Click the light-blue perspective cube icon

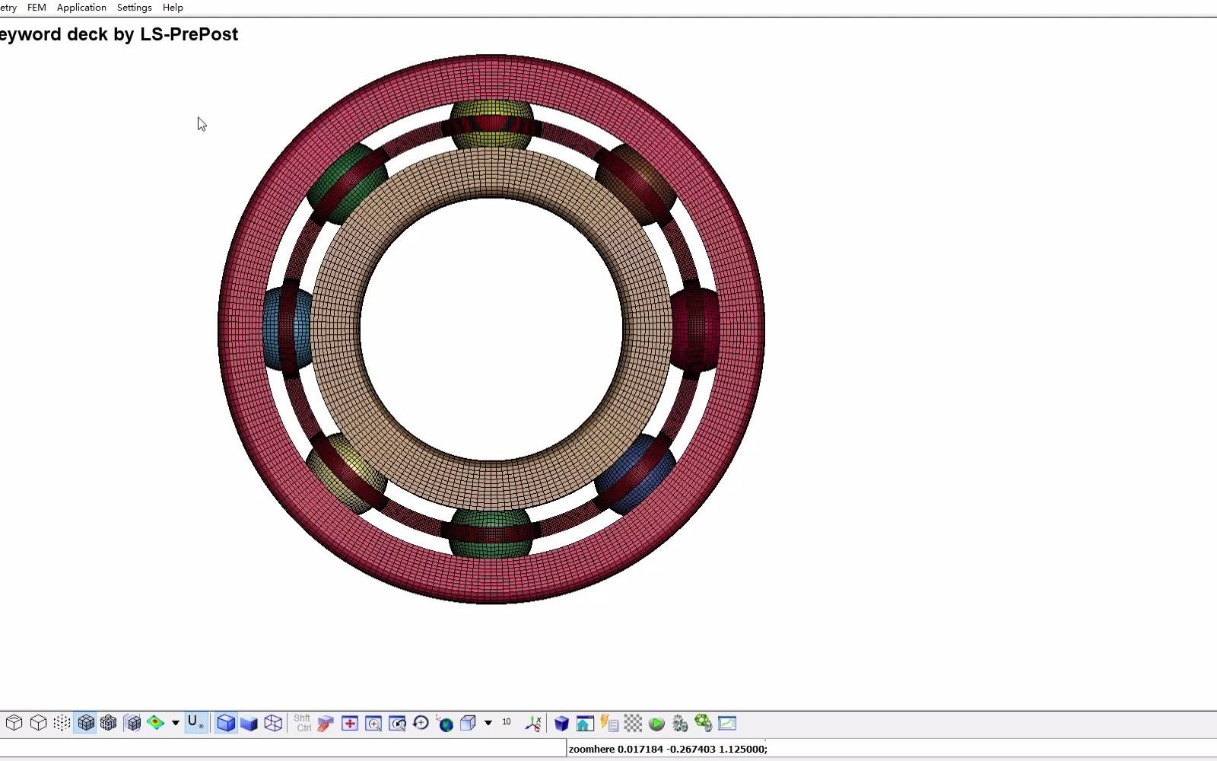(x=469, y=723)
